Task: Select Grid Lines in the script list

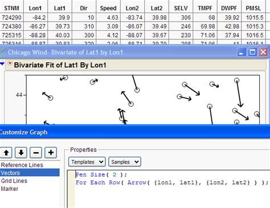Action: (14, 181)
